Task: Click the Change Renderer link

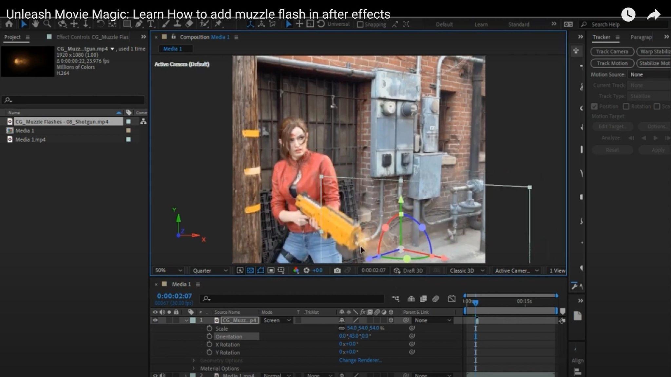Action: (360, 360)
